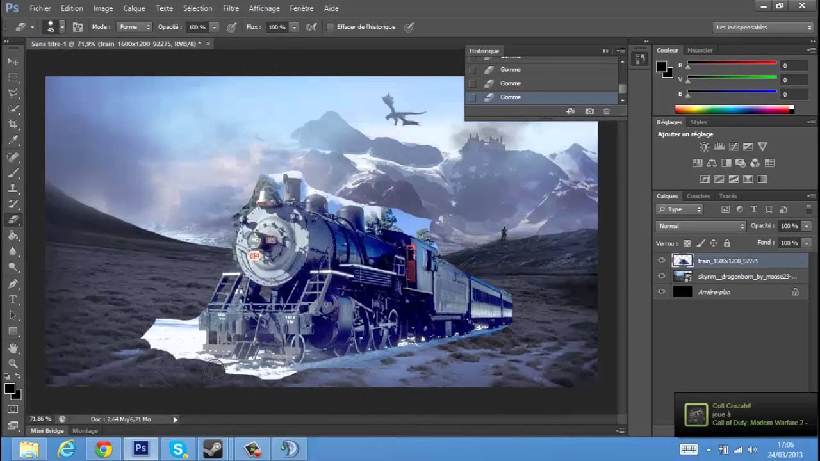Switch to the Couches tab
The width and height of the screenshot is (820, 461).
[698, 196]
